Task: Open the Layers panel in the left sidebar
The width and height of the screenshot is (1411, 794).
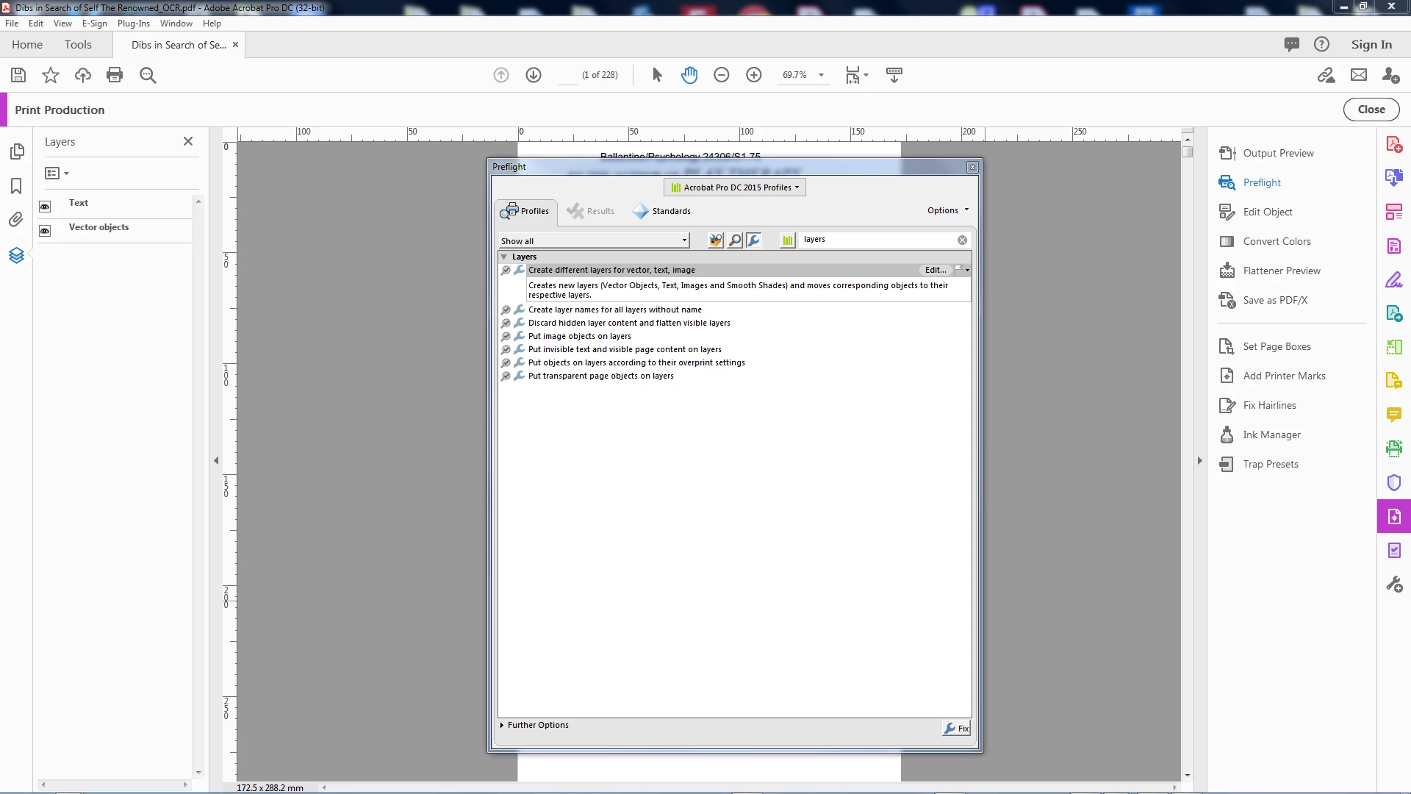Action: 16,255
